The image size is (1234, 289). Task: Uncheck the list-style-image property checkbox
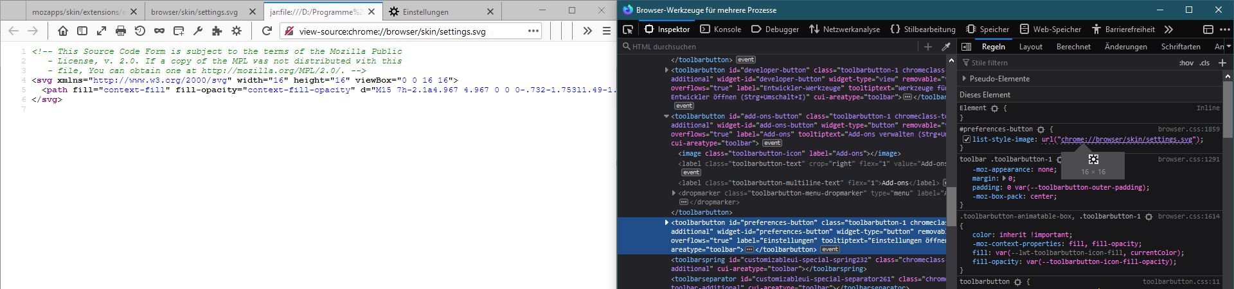coord(966,139)
